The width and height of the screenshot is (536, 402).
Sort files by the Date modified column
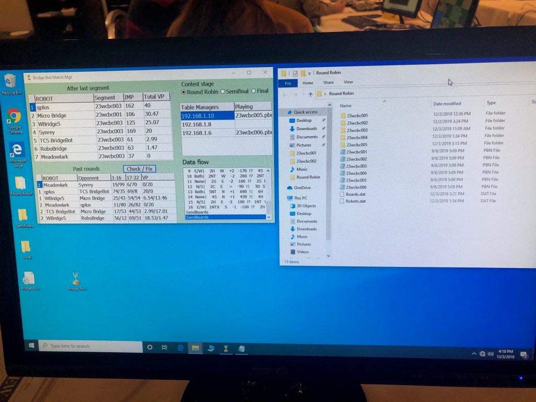pos(447,104)
